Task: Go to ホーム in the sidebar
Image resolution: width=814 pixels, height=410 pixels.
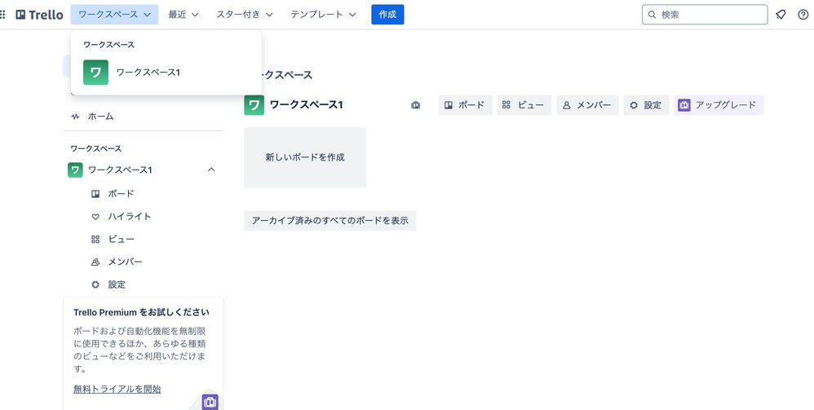Action: coord(144,117)
